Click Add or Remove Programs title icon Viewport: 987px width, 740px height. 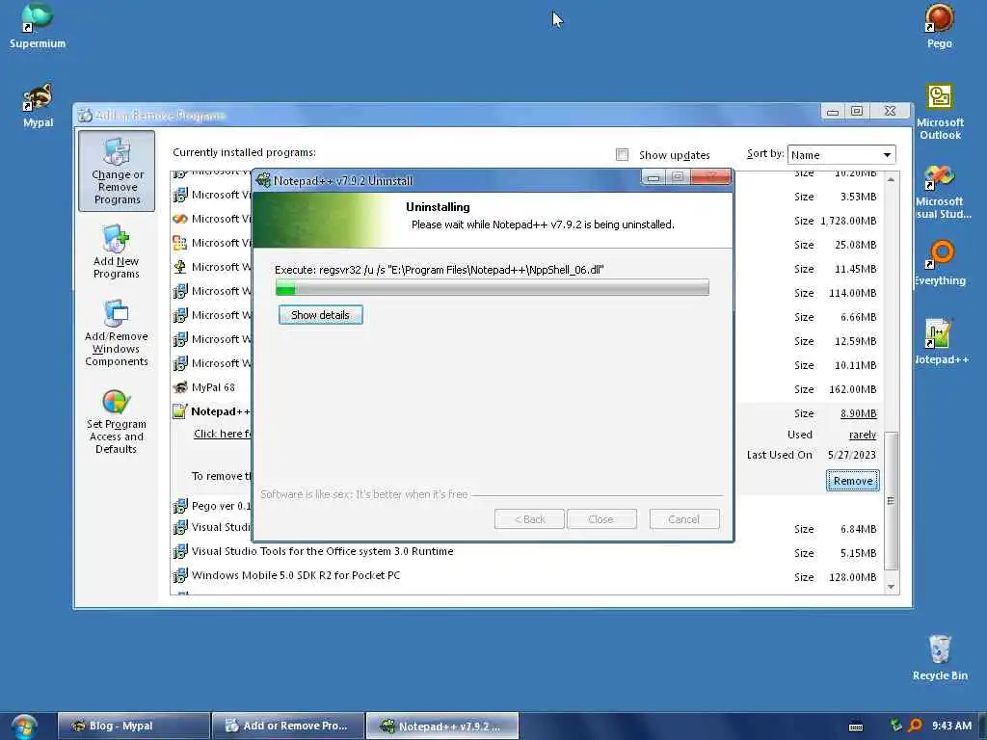click(85, 116)
